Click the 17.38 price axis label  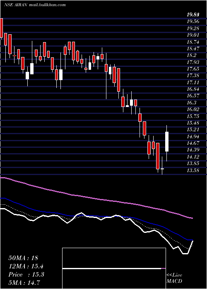click(193, 76)
